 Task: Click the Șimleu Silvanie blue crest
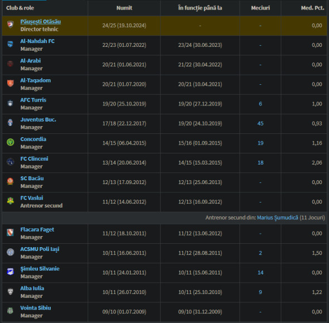10,272
